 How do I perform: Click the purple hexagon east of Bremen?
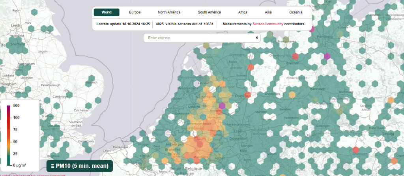click(327, 56)
